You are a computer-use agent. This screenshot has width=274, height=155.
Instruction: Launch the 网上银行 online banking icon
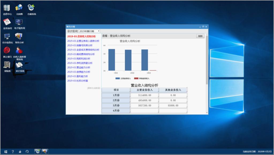tap(7, 52)
